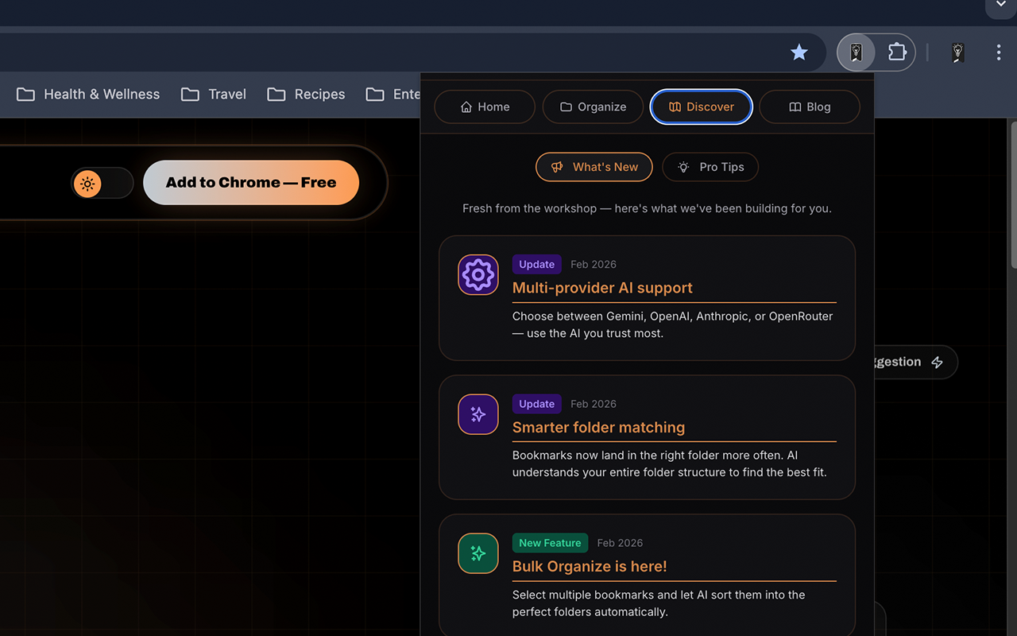
Task: Click the page vertical scrollbar
Action: tap(1013, 195)
